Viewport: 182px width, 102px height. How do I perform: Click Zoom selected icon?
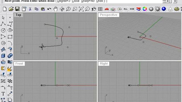pos(88,9)
